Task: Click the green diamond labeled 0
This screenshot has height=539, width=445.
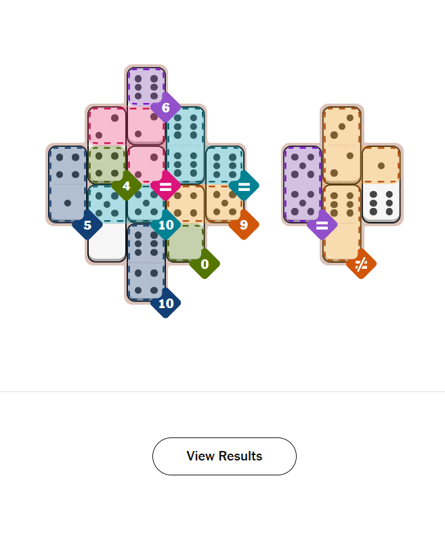Action: (205, 264)
